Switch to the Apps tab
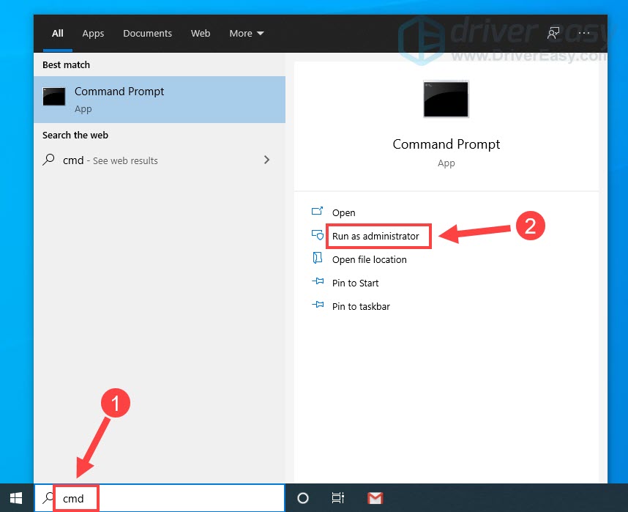The image size is (628, 512). 93,34
